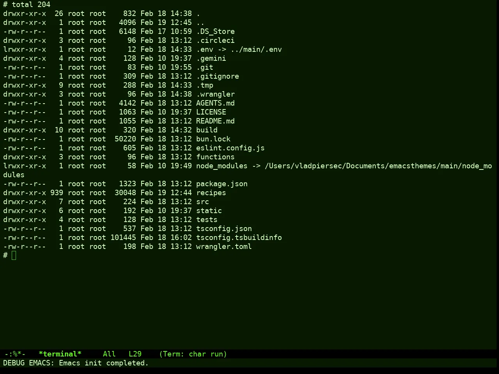Screen dimensions: 499x374
Task: Click the wrangler.toml file name
Action: point(224,246)
